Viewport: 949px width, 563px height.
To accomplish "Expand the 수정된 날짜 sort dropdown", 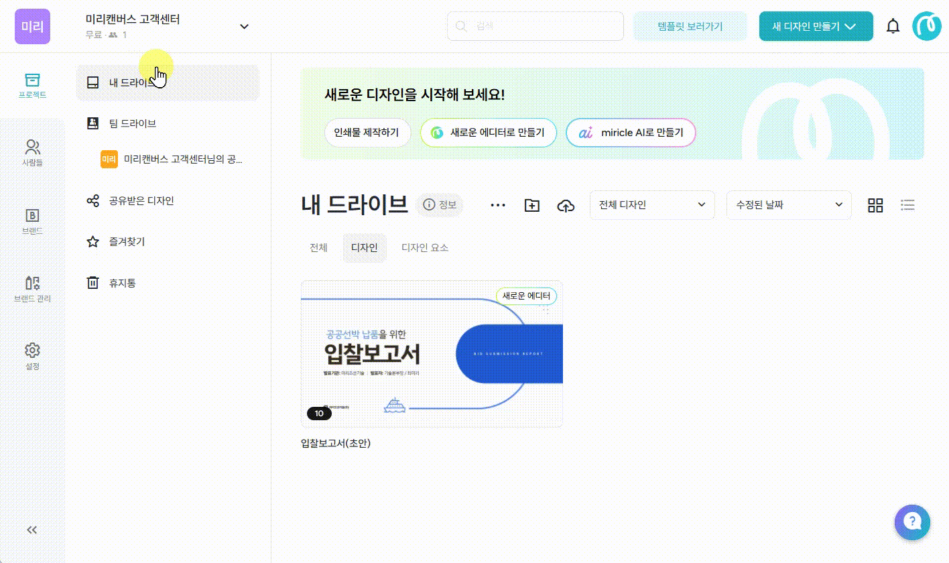I will pyautogui.click(x=788, y=205).
